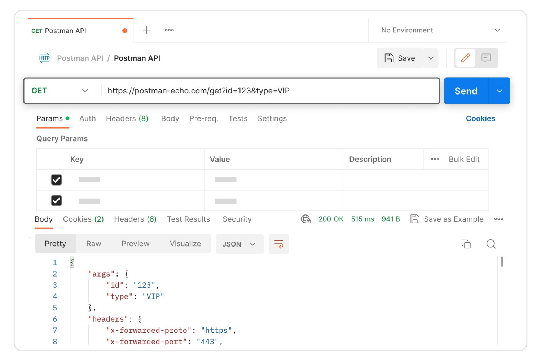Disable the second query parameter

56,201
